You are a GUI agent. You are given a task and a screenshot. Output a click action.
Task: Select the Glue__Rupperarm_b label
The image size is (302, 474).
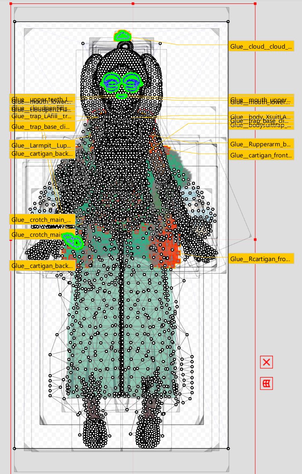(x=261, y=144)
